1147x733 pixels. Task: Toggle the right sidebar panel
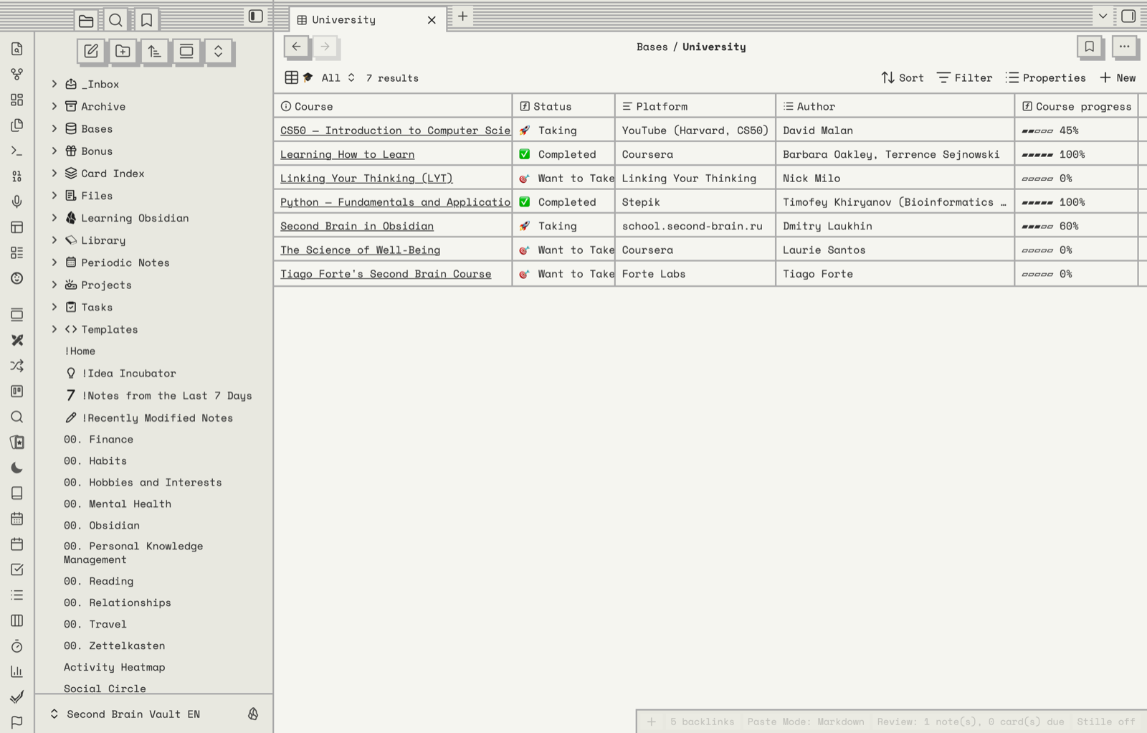[x=1128, y=16]
